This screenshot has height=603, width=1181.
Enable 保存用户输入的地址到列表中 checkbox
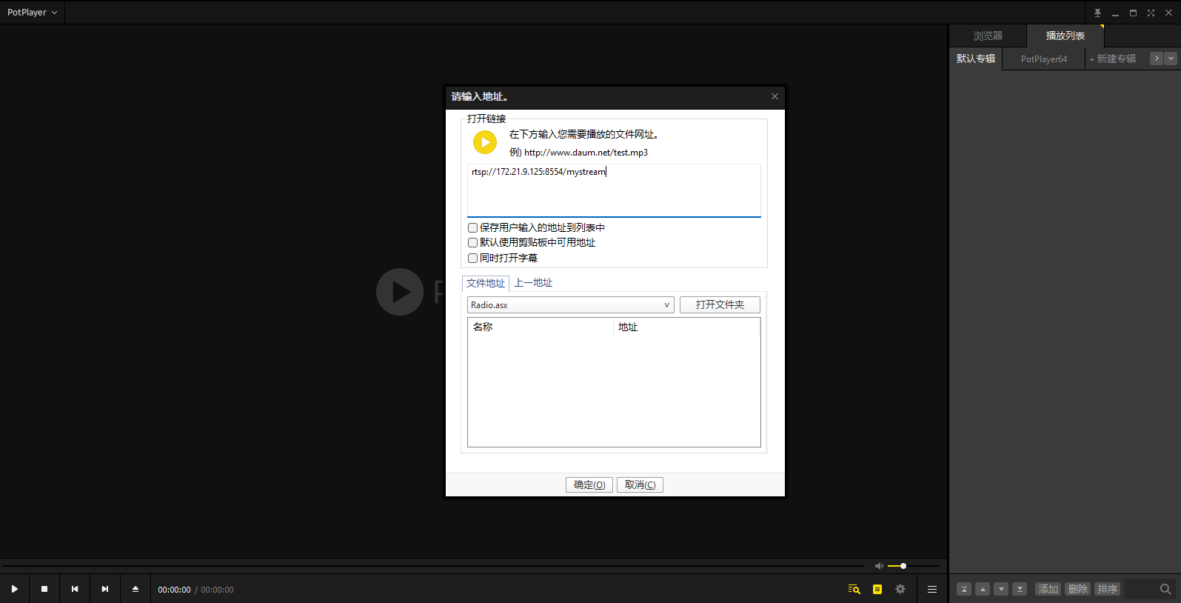coord(472,227)
